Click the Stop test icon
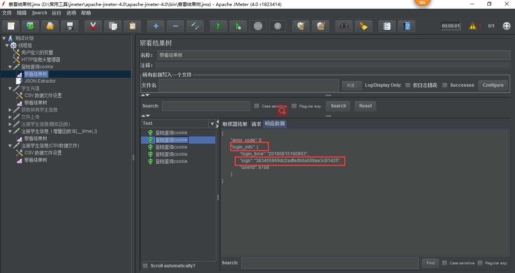Viewport: 515px width, 273px height. coord(258,26)
